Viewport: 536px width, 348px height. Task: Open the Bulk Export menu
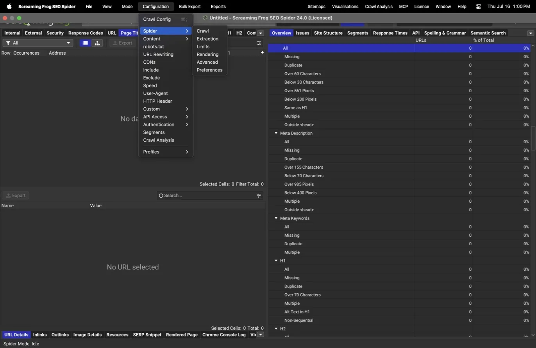coord(189,7)
